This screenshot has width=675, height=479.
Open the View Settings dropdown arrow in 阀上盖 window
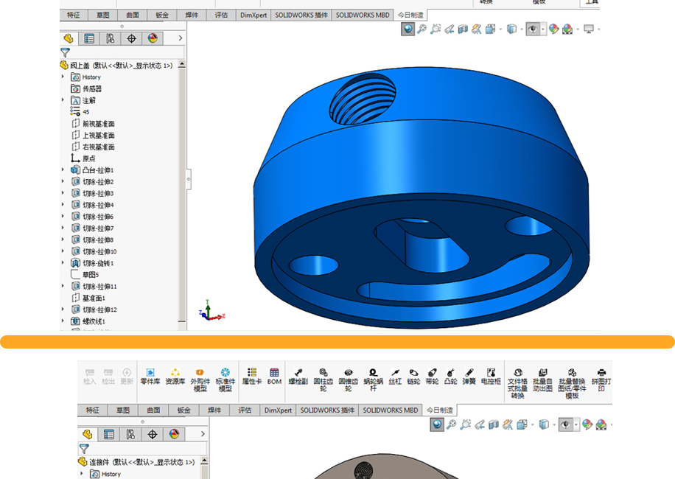click(x=599, y=29)
